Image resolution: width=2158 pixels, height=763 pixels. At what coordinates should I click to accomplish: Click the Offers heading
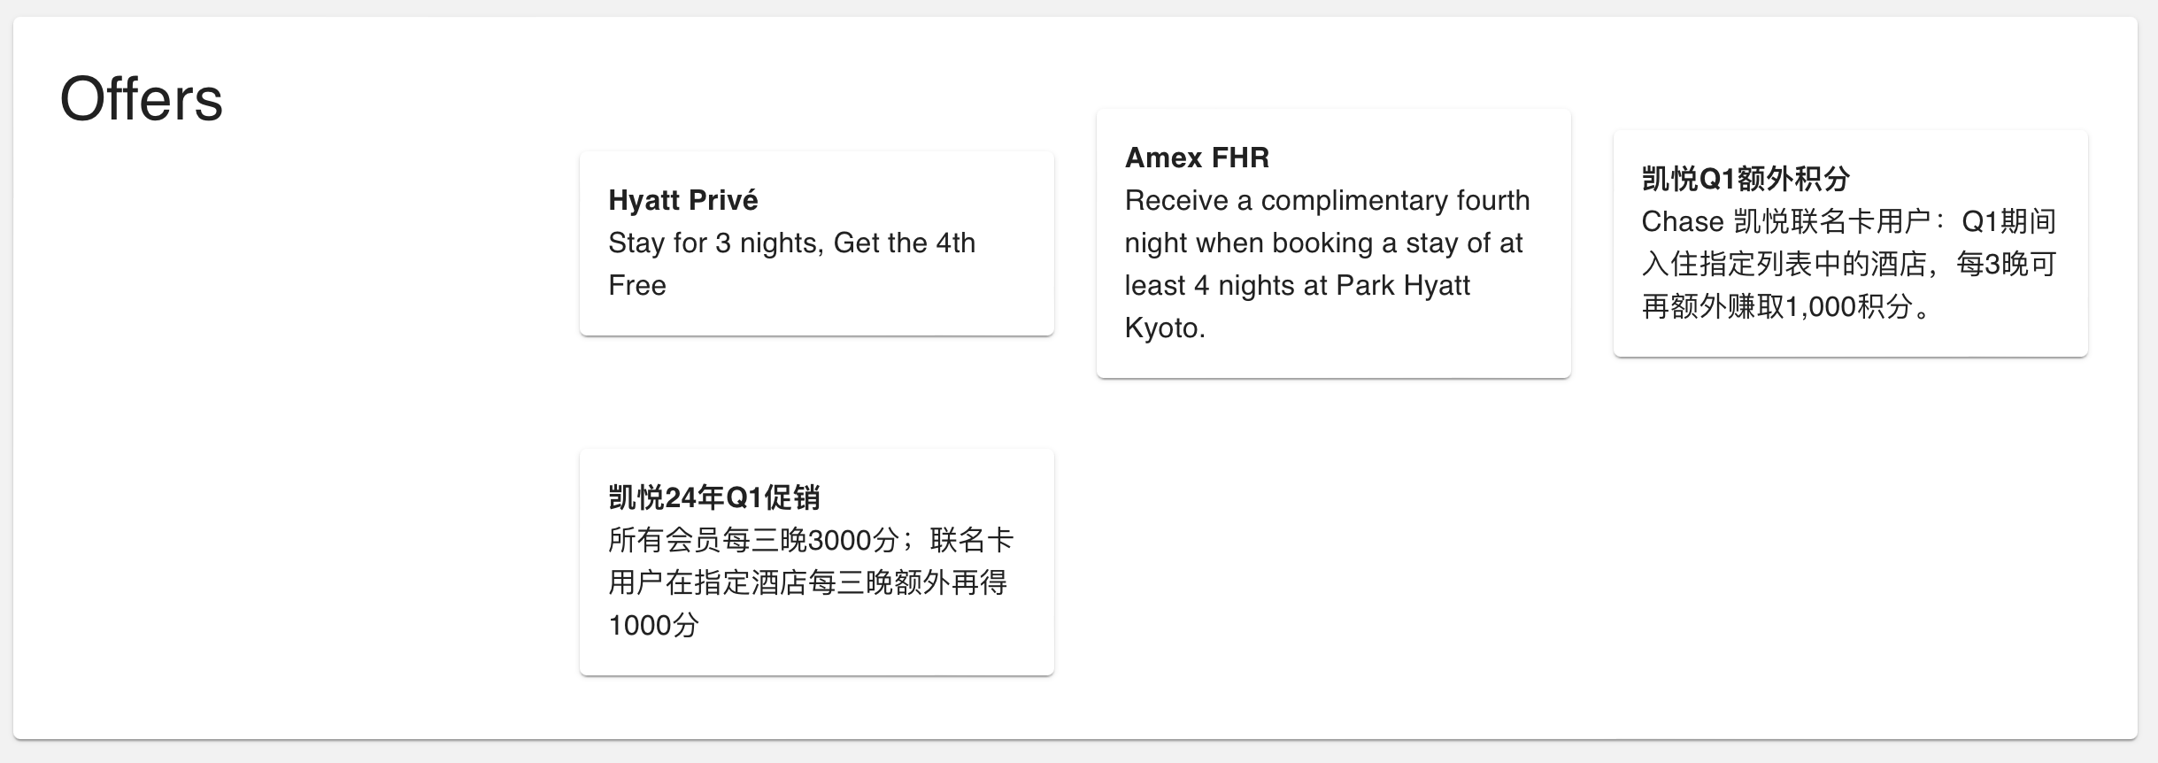141,99
